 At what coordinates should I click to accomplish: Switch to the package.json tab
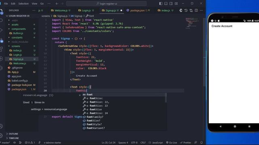click(x=138, y=10)
